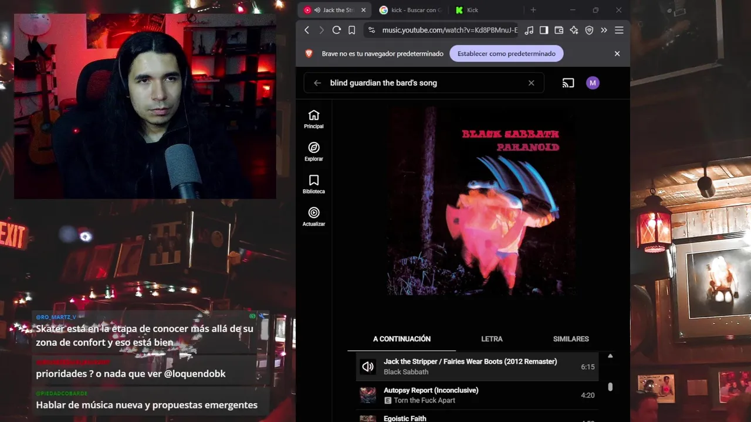Click the 4:20 duration text
Screen dimensions: 751x422
tap(588, 395)
